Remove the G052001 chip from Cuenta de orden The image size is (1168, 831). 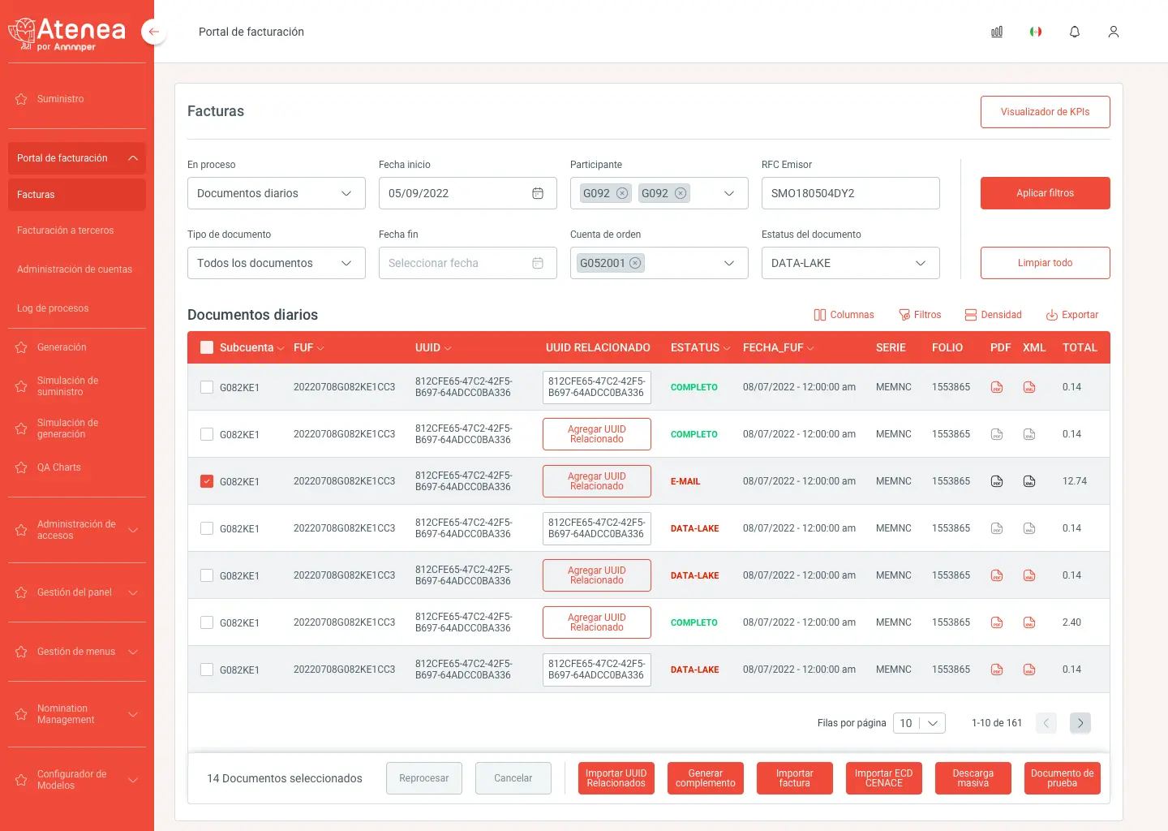pos(635,263)
